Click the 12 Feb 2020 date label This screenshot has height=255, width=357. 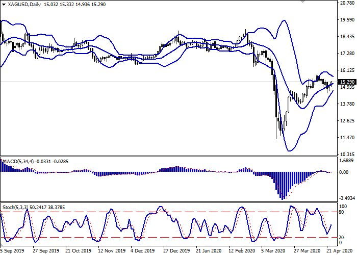242,251
